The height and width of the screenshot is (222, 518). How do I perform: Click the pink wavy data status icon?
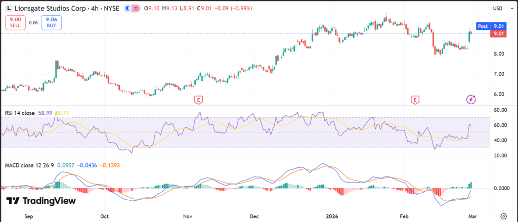click(x=136, y=9)
